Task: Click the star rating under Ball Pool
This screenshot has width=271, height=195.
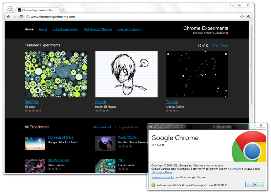Action: (x=33, y=111)
